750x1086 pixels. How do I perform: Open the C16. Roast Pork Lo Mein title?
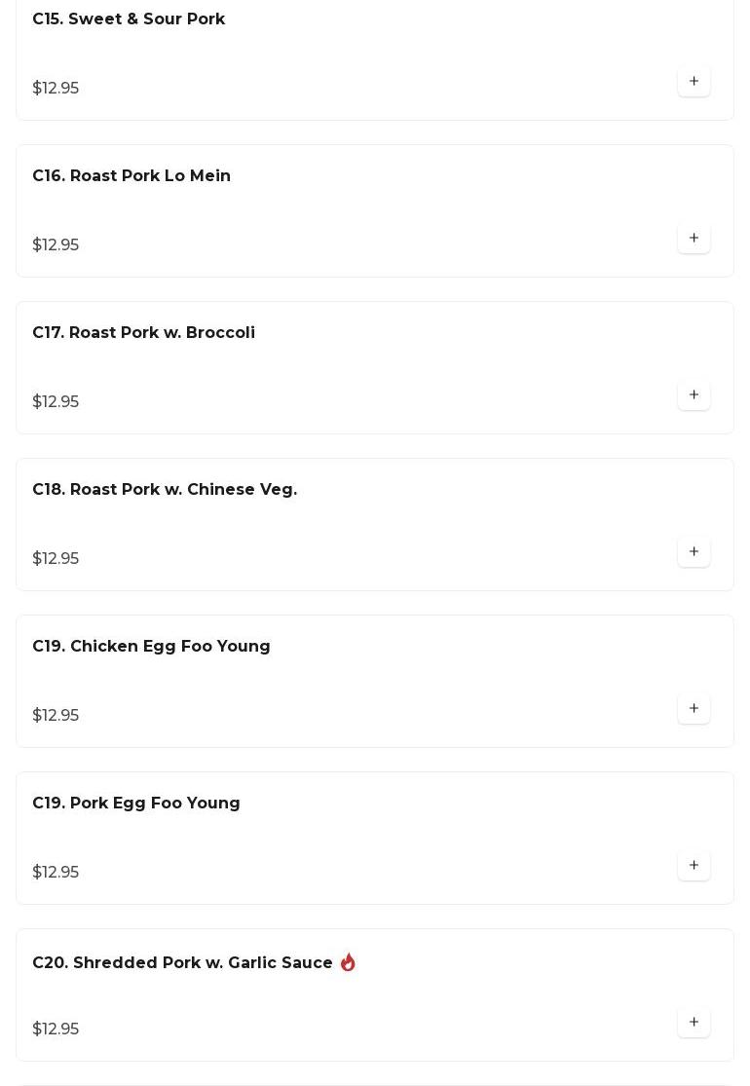click(131, 176)
